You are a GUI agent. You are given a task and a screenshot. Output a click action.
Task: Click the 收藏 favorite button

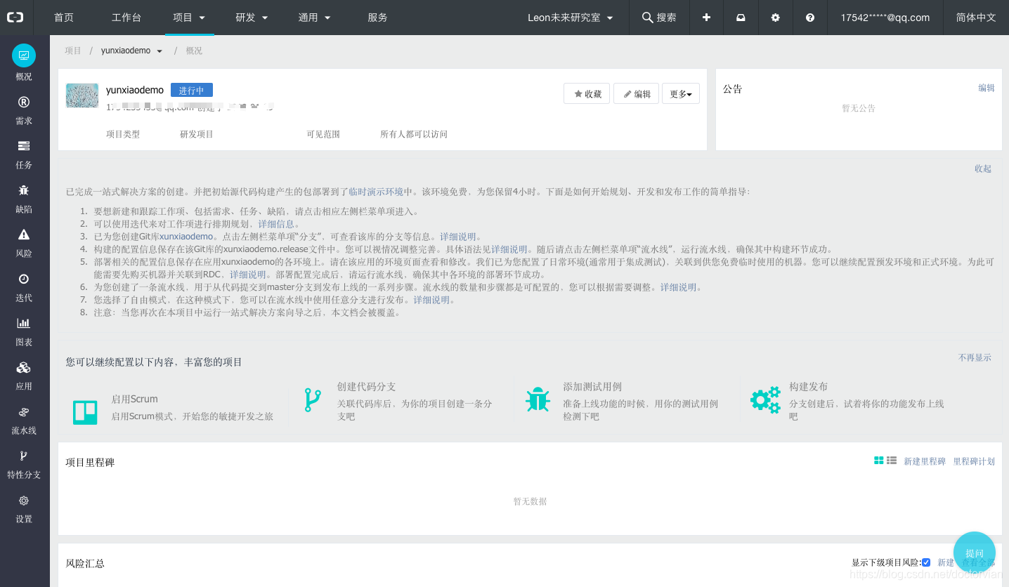coord(587,93)
